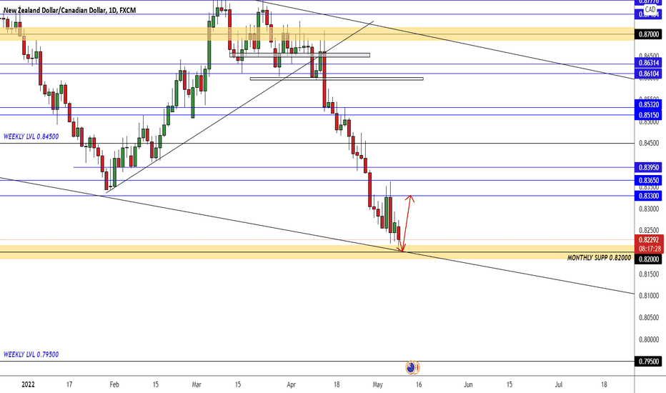Image resolution: width=666 pixels, height=393 pixels.
Task: Click the 0.82500 price axis tick
Action: point(649,231)
